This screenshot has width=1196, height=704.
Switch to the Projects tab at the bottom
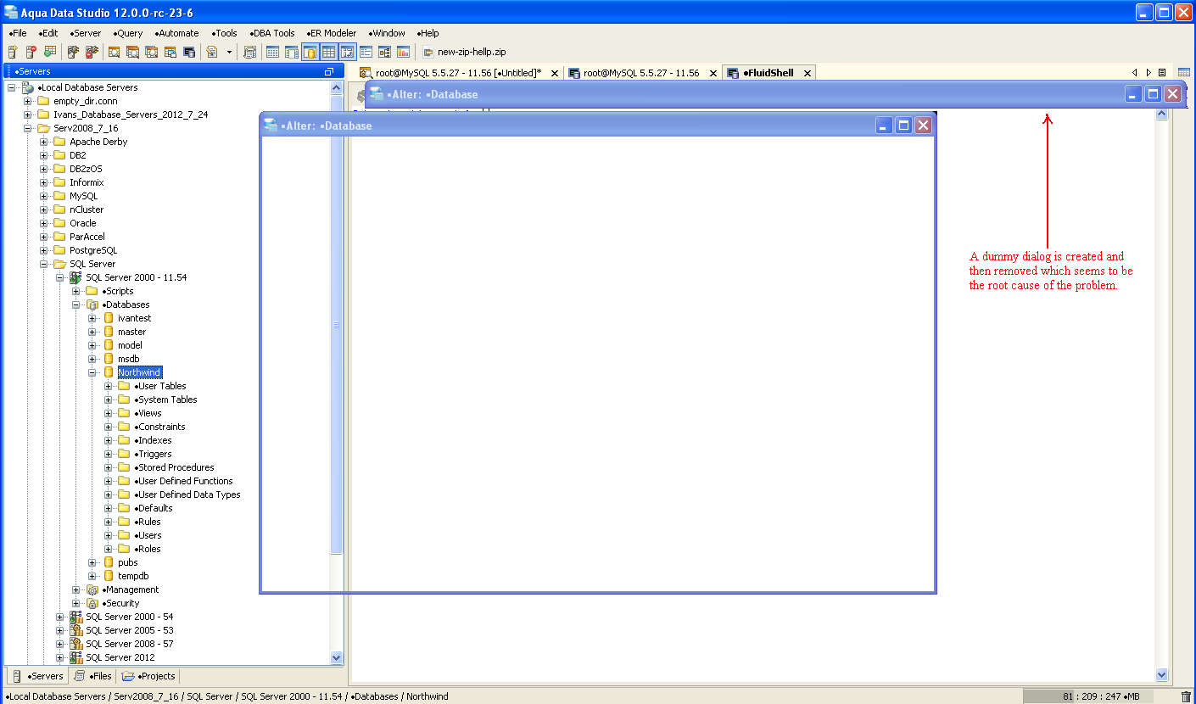click(148, 676)
